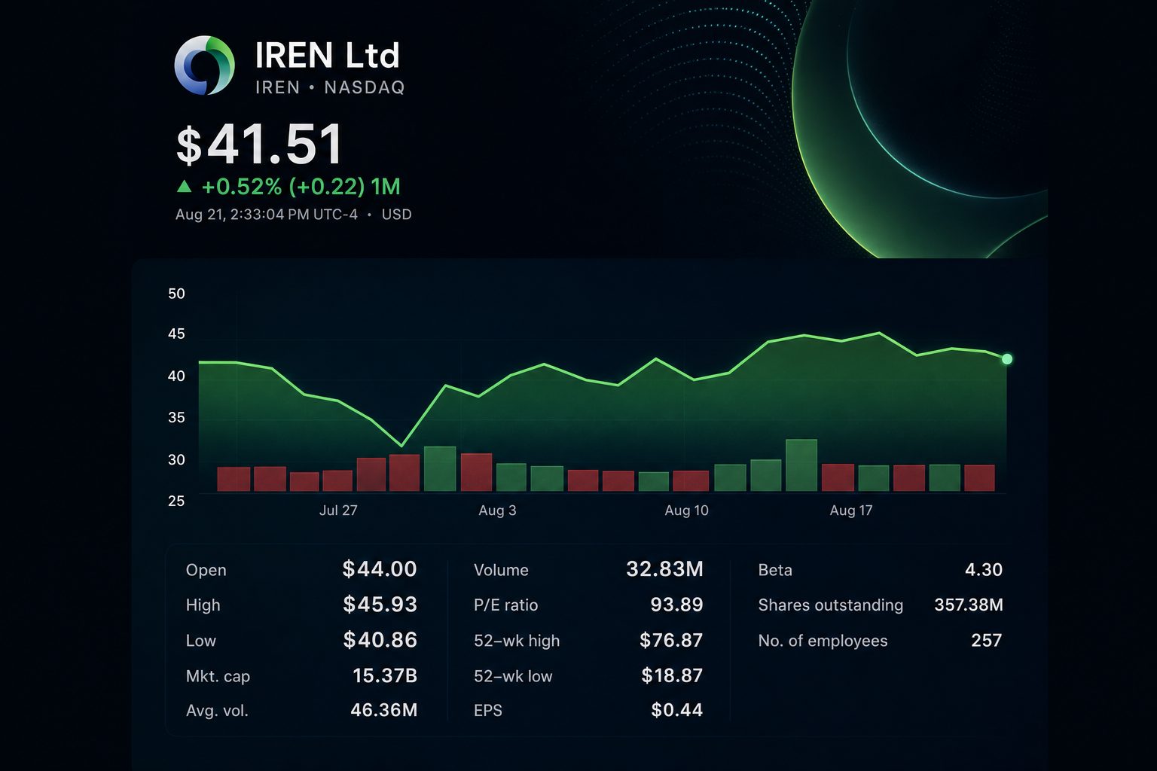Click the Aug 21, 2:33:04 PM timestamp
Viewport: 1157px width, 771px height.
click(x=267, y=215)
